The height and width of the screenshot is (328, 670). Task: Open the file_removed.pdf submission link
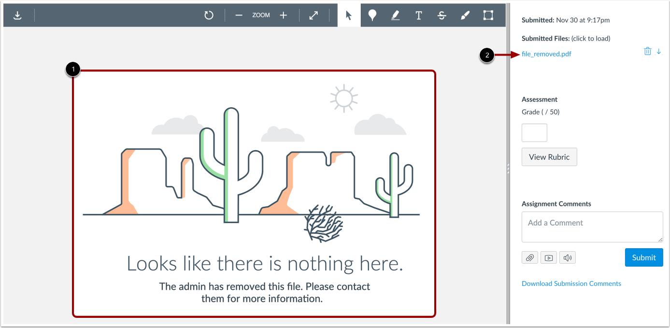click(546, 54)
